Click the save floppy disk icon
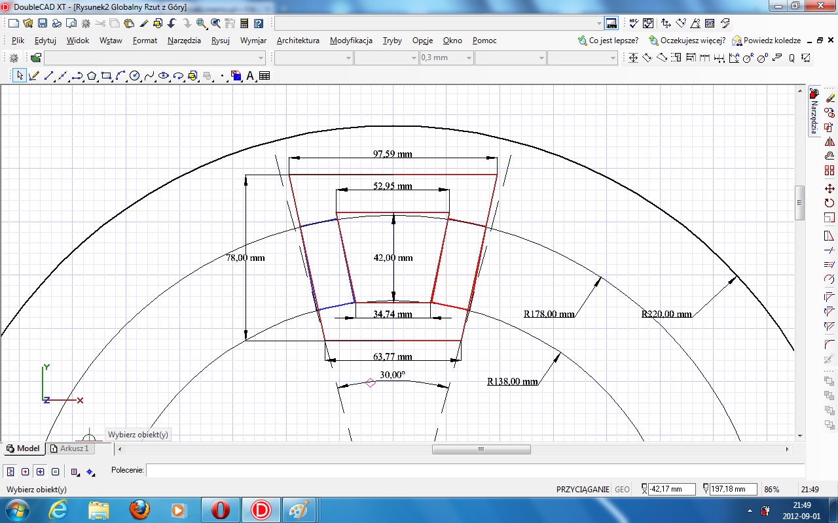Screen dimensions: 838x523 pos(42,24)
